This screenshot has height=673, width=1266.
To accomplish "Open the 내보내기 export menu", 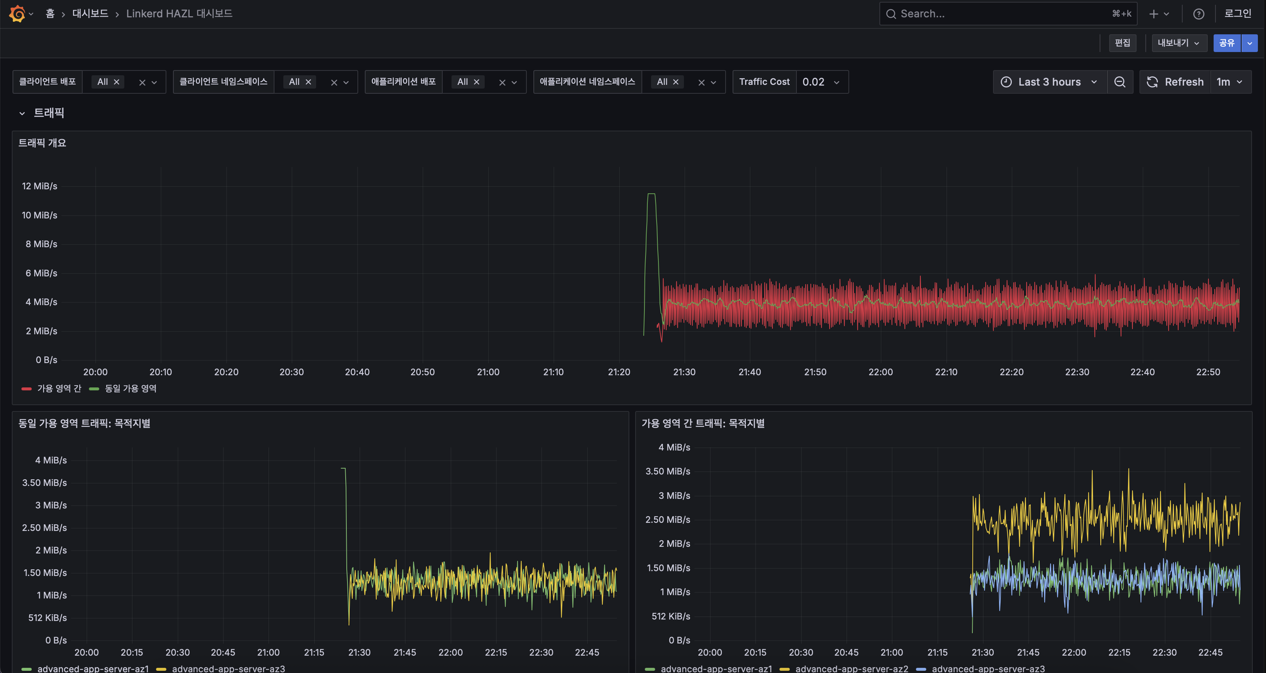I will click(x=1179, y=43).
